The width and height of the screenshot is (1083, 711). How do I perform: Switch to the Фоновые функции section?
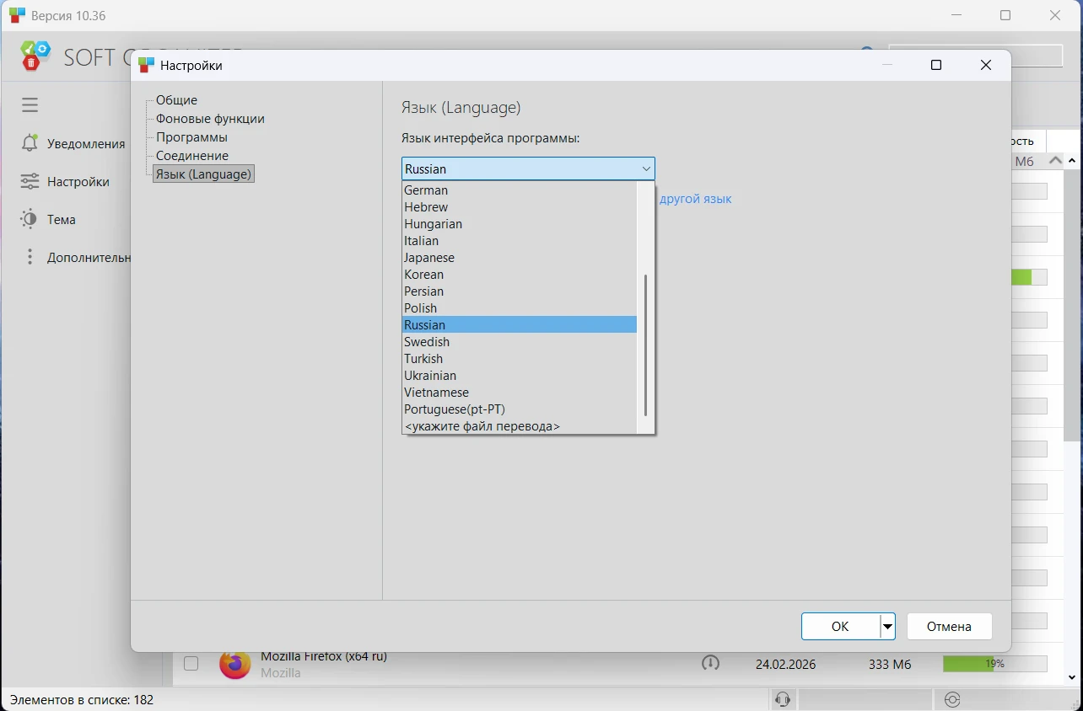click(x=210, y=119)
